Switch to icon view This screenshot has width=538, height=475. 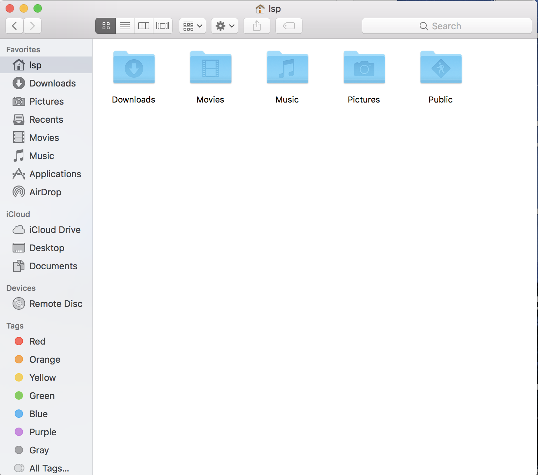tap(106, 26)
